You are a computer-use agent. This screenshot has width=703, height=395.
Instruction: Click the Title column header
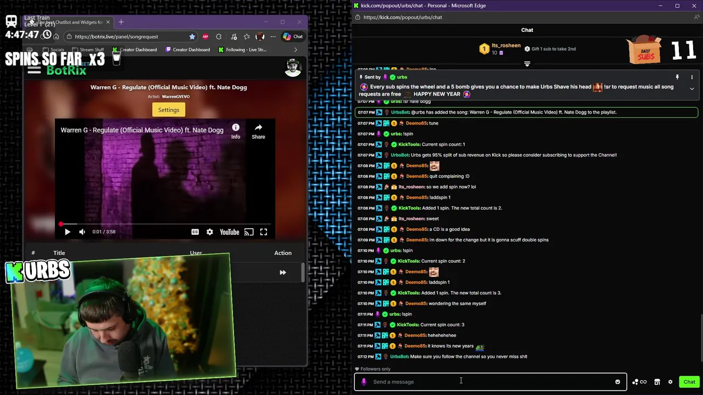coord(59,253)
